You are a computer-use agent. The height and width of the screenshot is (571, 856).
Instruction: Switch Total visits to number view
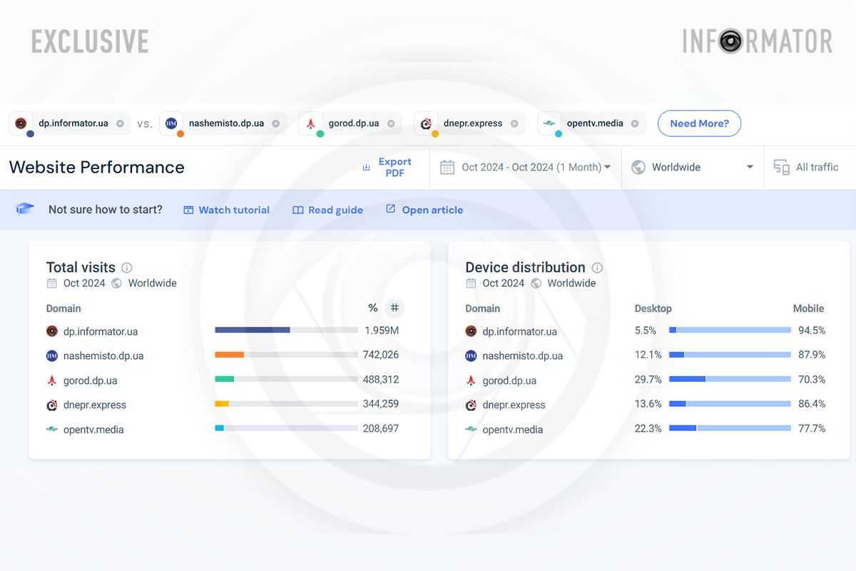394,308
